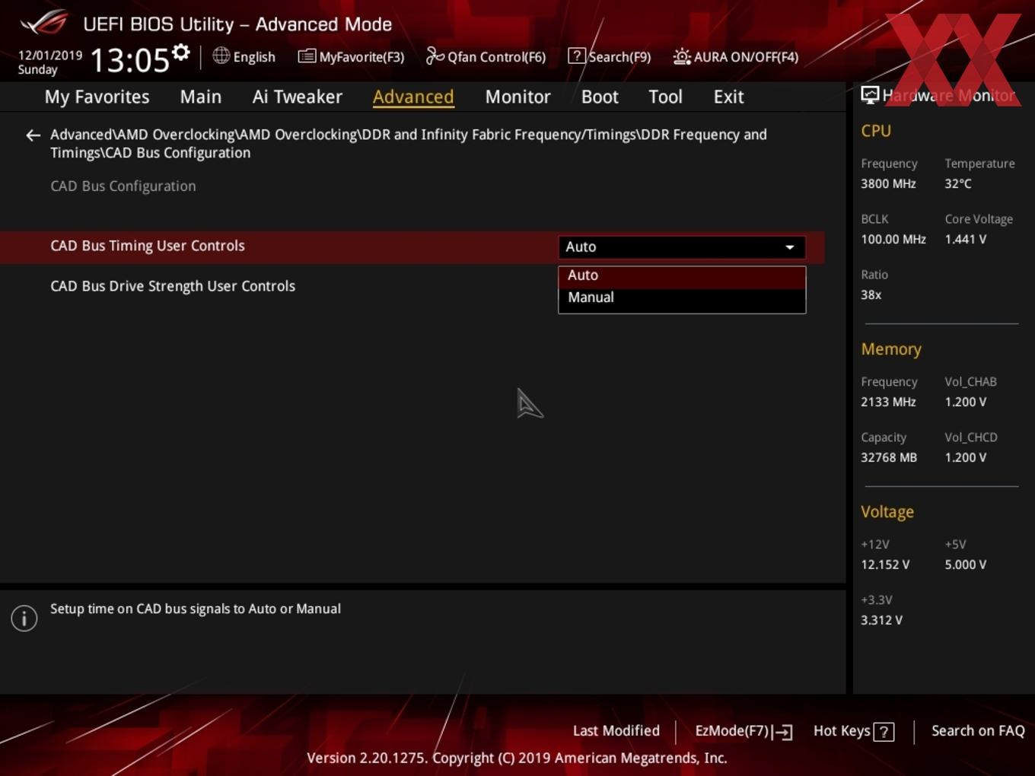The height and width of the screenshot is (776, 1035).
Task: Open the Exit tab
Action: coord(728,97)
